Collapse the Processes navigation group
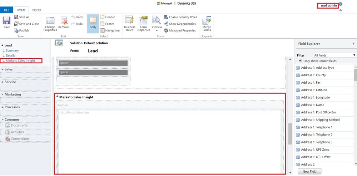The height and width of the screenshot is (176, 357). [2, 107]
